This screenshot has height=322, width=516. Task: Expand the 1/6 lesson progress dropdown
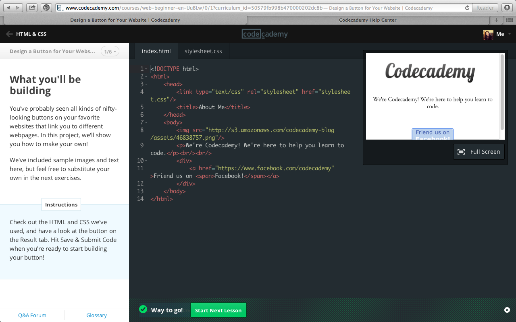[110, 51]
